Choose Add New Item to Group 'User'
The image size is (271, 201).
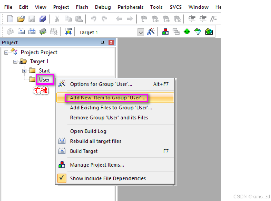pyautogui.click(x=115, y=98)
